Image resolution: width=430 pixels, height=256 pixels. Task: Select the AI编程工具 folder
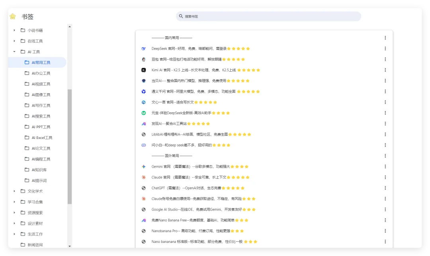pos(37,159)
